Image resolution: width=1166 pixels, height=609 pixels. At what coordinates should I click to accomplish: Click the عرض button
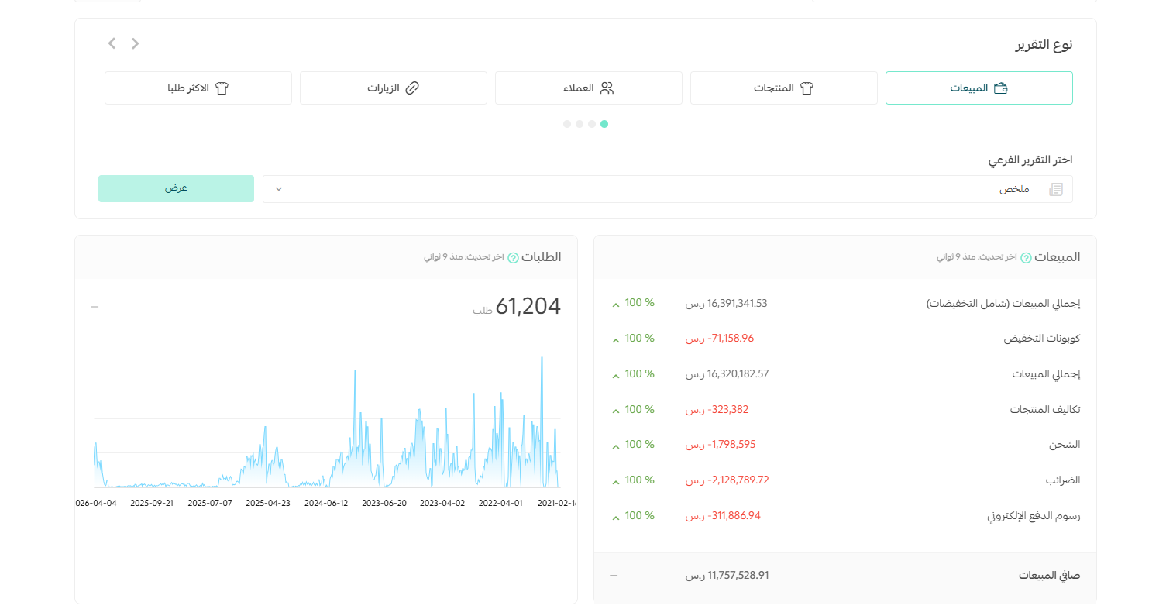pos(176,188)
